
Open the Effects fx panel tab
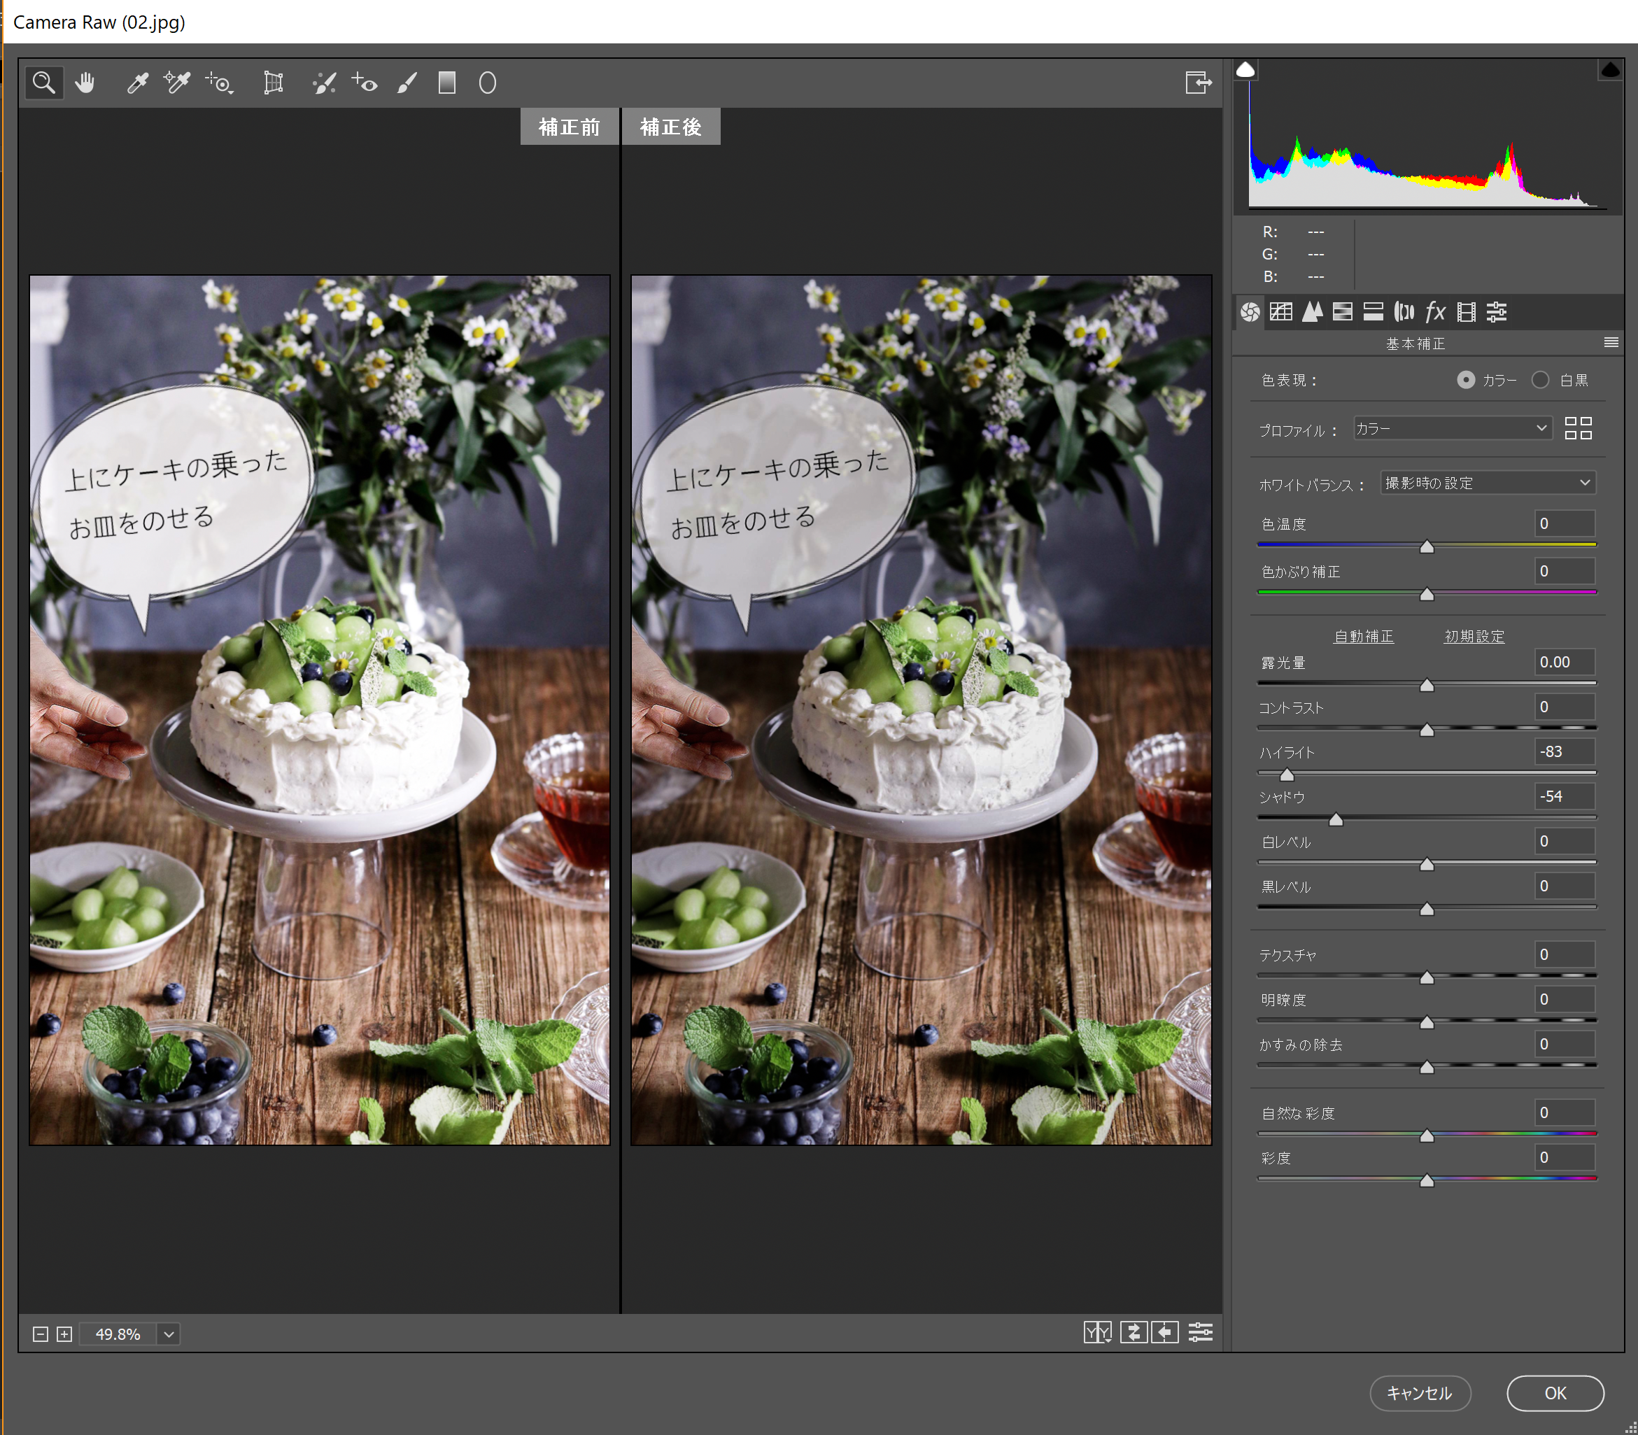click(1434, 312)
